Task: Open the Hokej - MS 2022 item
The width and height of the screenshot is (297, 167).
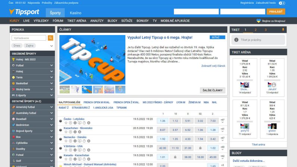Action: coord(32,59)
